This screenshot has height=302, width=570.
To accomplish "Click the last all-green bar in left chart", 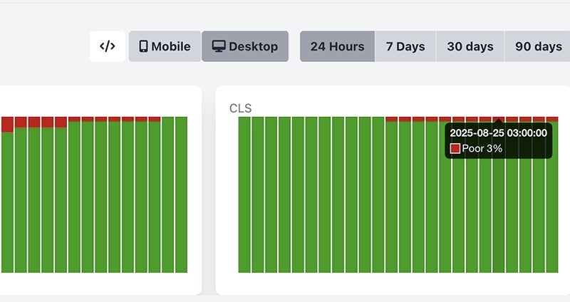I will click(181, 194).
